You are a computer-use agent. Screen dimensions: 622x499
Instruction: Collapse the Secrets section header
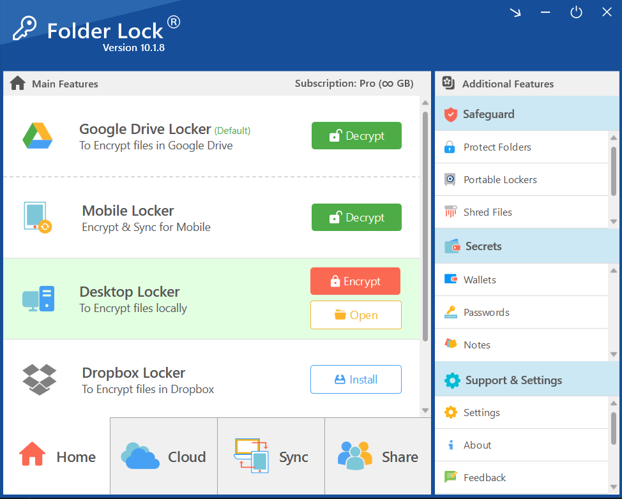click(x=527, y=246)
